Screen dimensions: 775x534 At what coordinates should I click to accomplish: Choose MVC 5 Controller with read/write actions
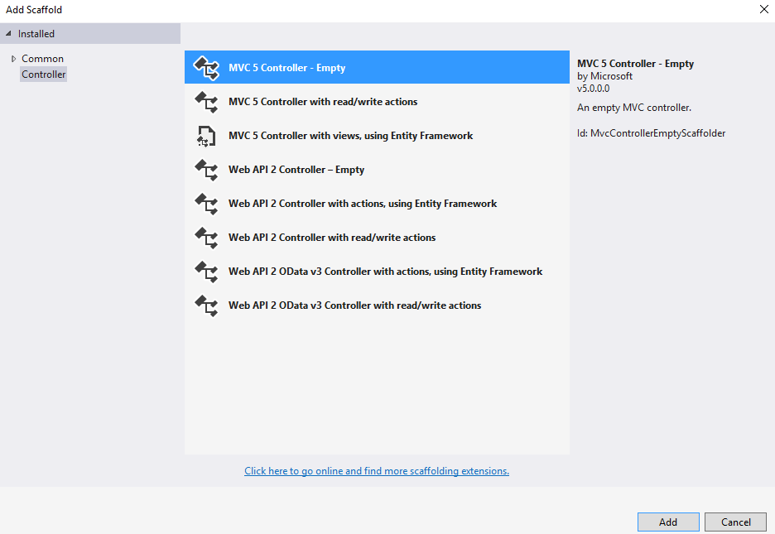pos(323,102)
